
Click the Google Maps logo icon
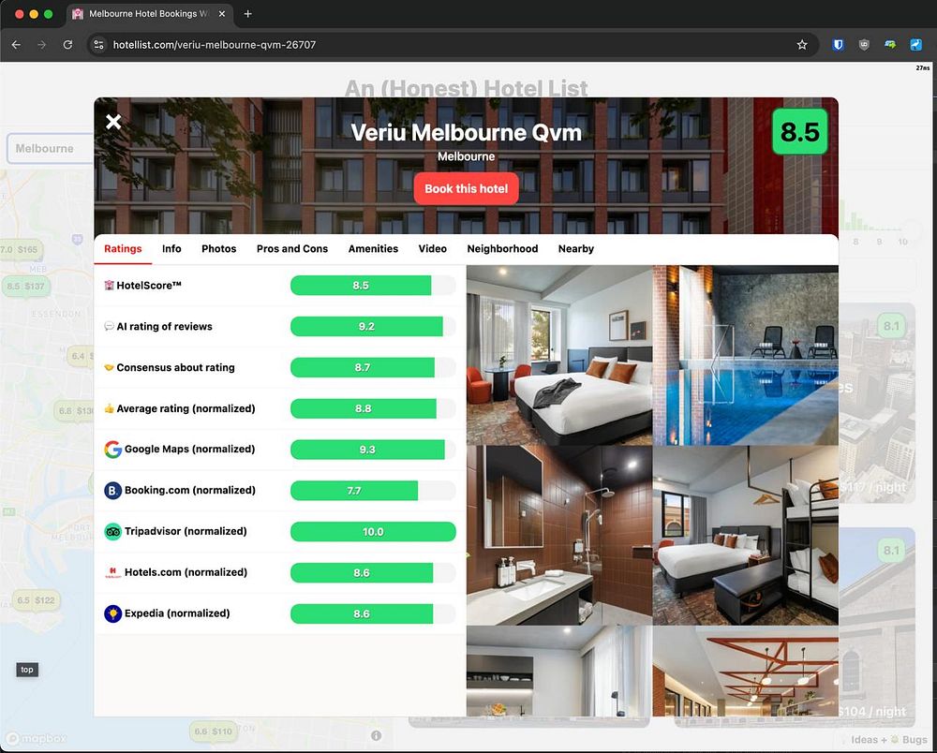tap(113, 449)
